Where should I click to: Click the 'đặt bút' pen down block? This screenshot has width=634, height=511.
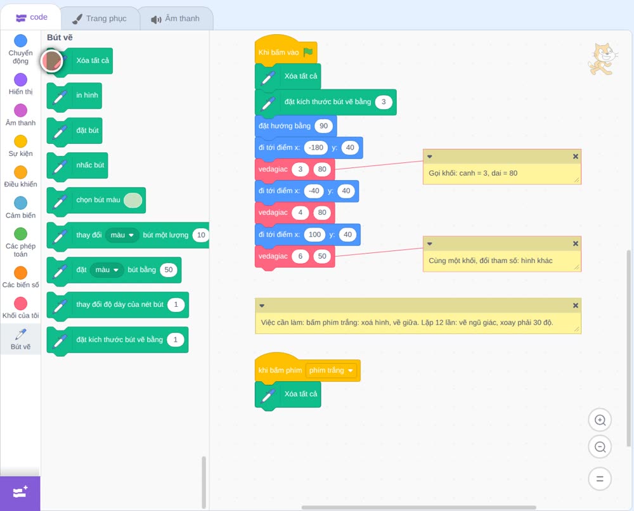75,131
